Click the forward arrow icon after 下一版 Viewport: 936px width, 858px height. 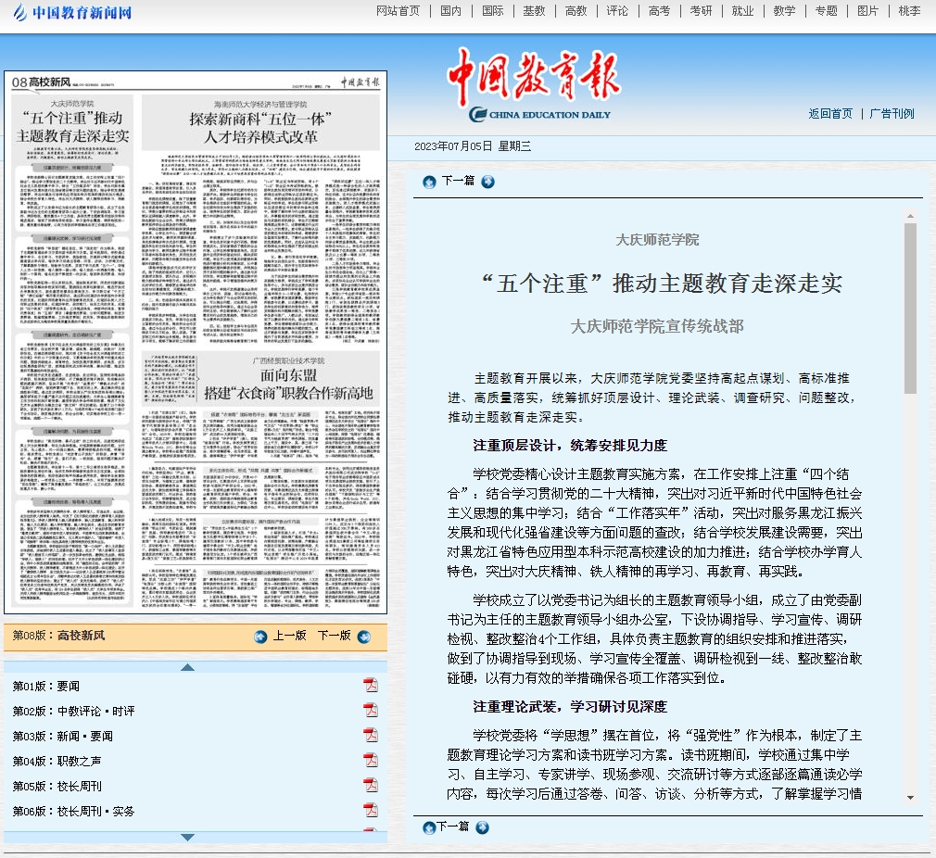click(363, 637)
